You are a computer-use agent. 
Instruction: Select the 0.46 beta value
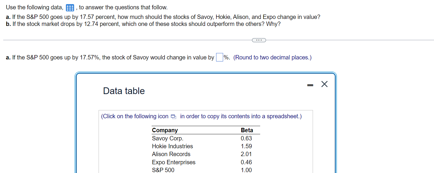[x=246, y=162]
